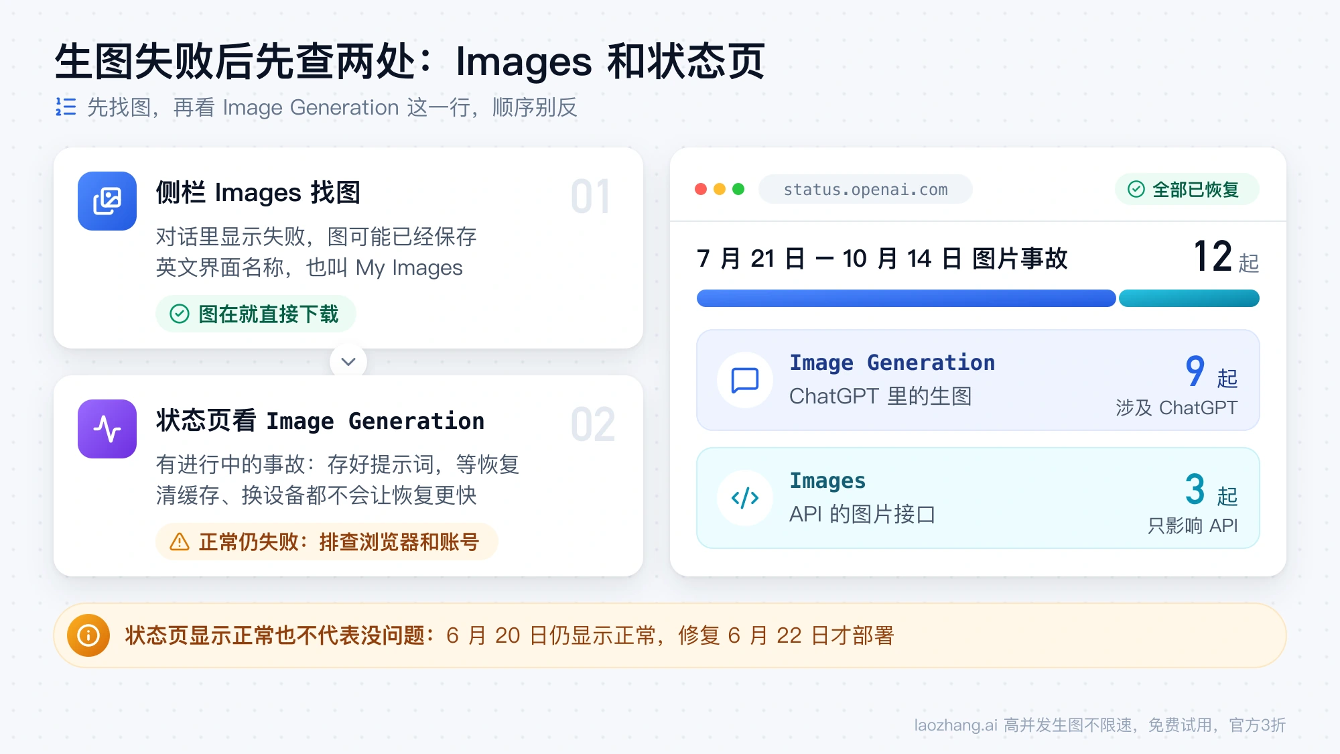Click the 图在就直接下载 pill
1340x754 pixels.
pos(256,314)
